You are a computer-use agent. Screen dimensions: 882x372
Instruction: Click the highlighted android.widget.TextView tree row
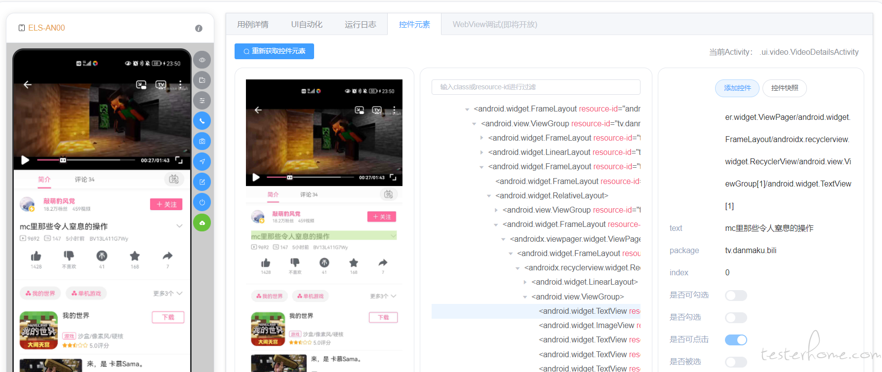[536, 311]
